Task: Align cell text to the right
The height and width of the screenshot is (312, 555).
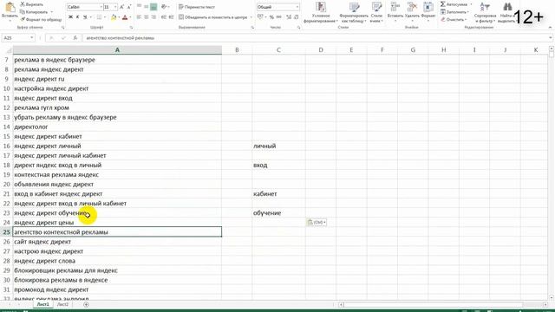Action: (153, 17)
